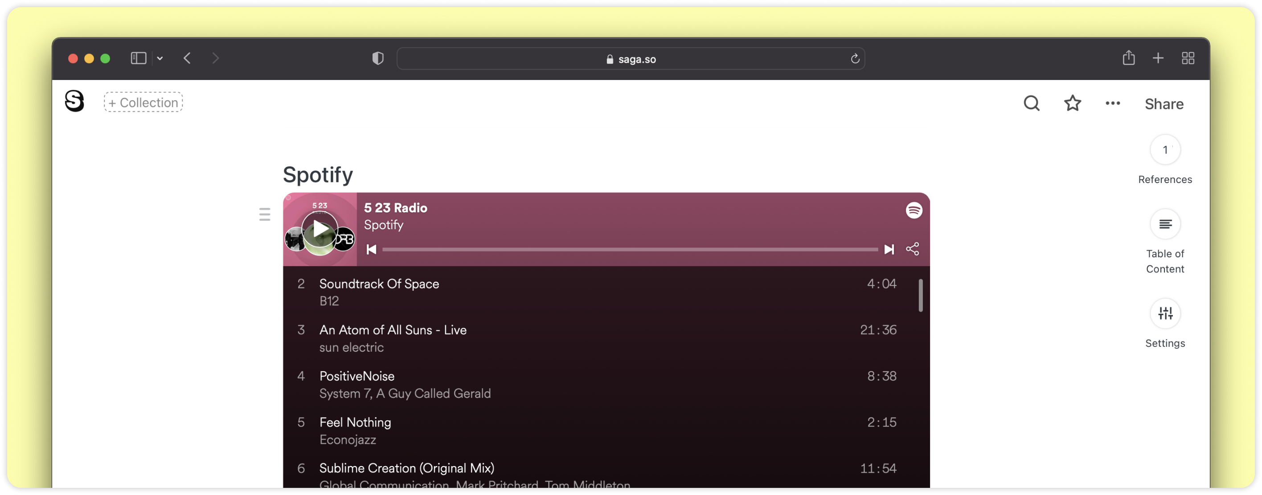Click the Share button
The height and width of the screenshot is (495, 1262).
[x=1164, y=104]
